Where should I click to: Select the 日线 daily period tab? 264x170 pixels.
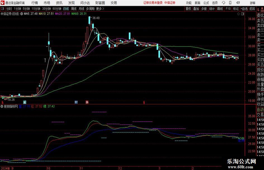pyautogui.click(x=66, y=9)
